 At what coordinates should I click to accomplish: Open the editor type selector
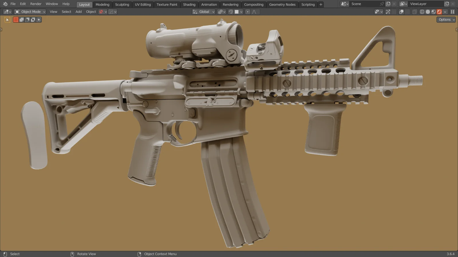click(x=6, y=12)
